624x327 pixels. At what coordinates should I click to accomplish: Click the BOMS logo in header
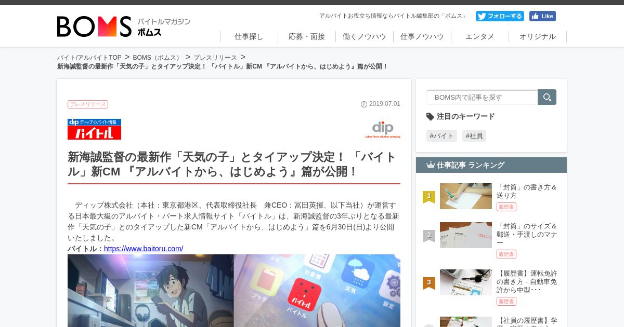pyautogui.click(x=124, y=26)
